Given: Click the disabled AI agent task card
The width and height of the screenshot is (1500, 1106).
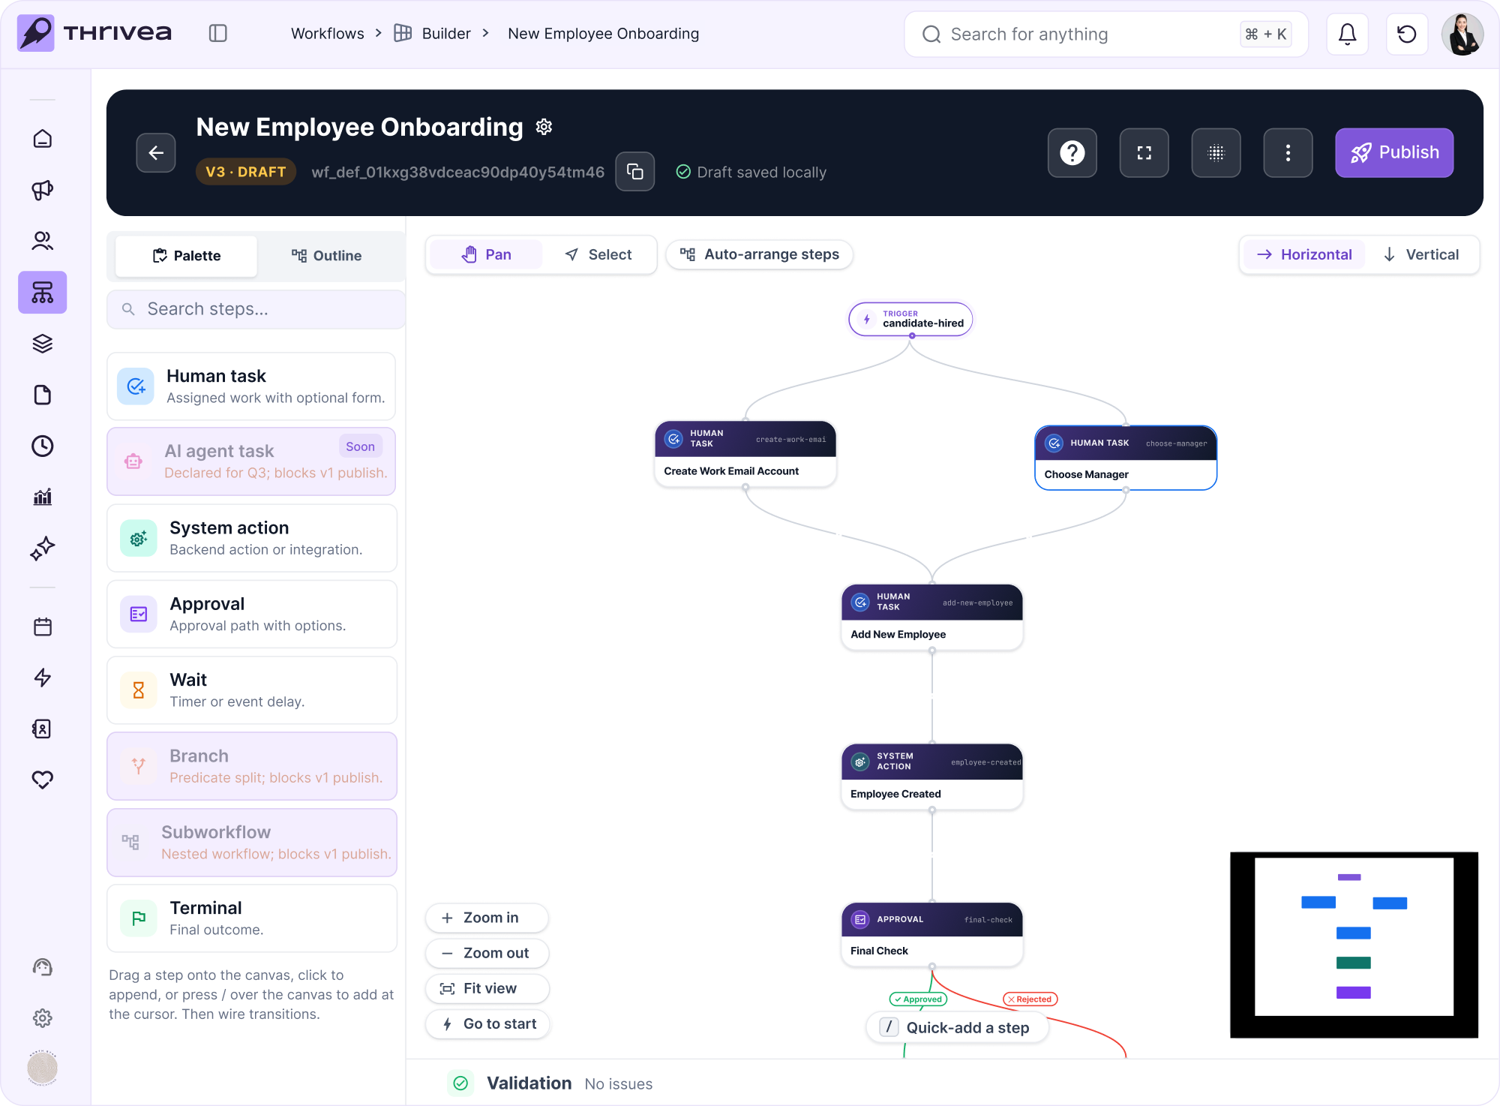Looking at the screenshot, I should (x=251, y=461).
